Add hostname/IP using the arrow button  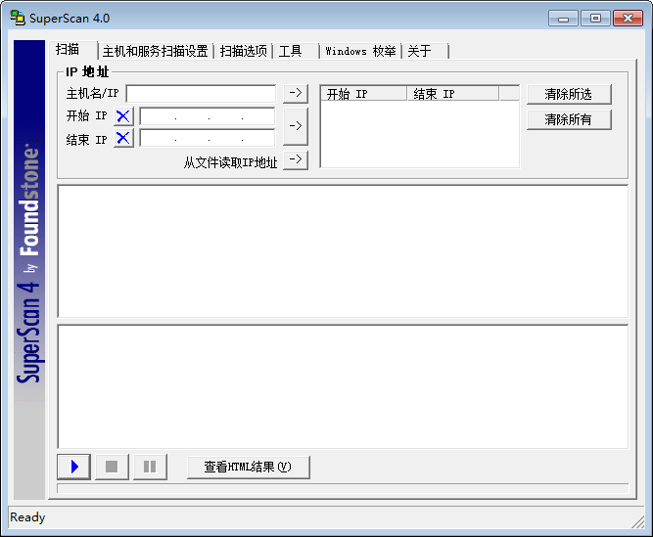click(296, 93)
